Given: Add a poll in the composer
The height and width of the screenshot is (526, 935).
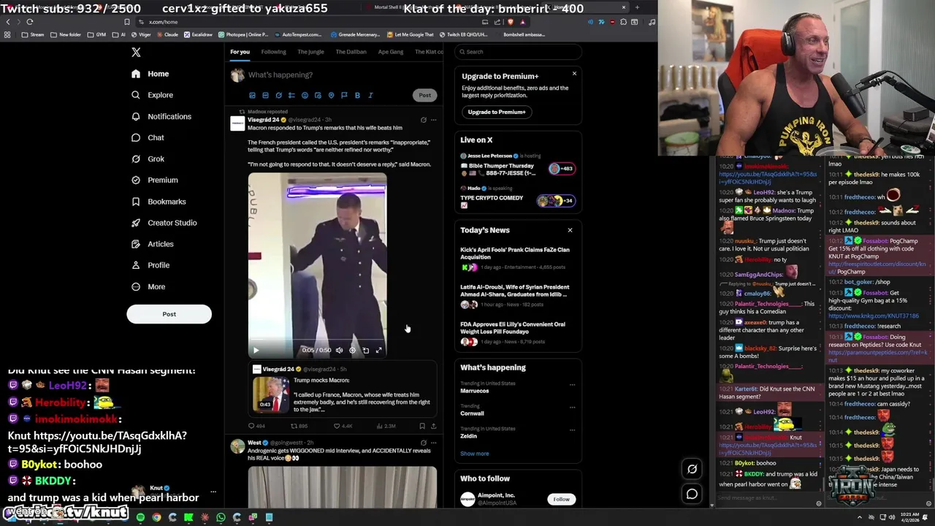Looking at the screenshot, I should click(291, 95).
